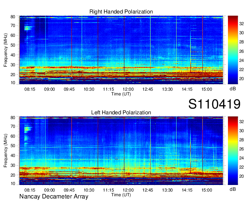The image size is (248, 201).
Task: Click the 30 dB mark on the lower color bar
Action: [241, 131]
